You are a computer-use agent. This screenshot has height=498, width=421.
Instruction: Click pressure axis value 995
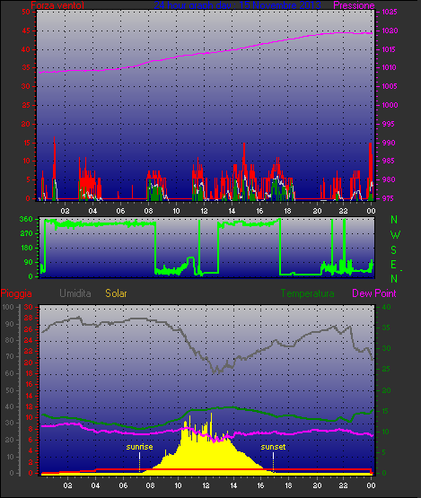coord(389,124)
